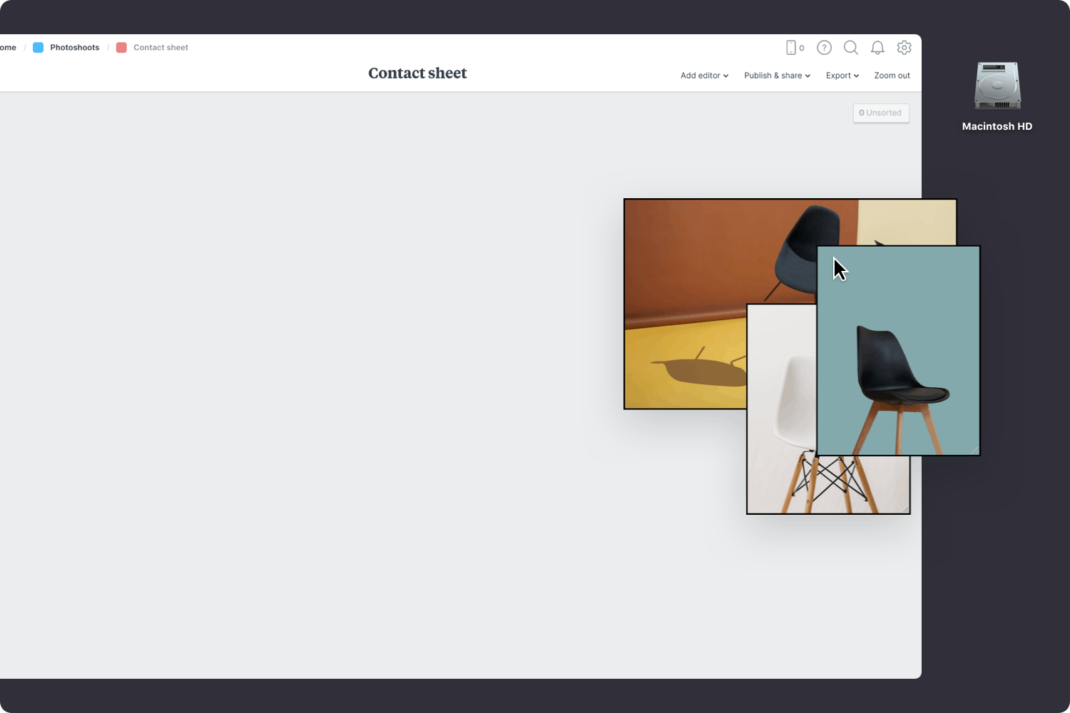Open the Publish & share dropdown
Screen dimensions: 1070x713
[x=777, y=76]
